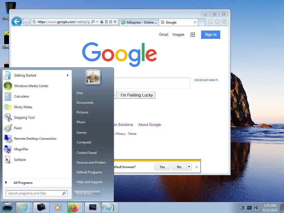Open Images link on Google page

click(x=178, y=34)
